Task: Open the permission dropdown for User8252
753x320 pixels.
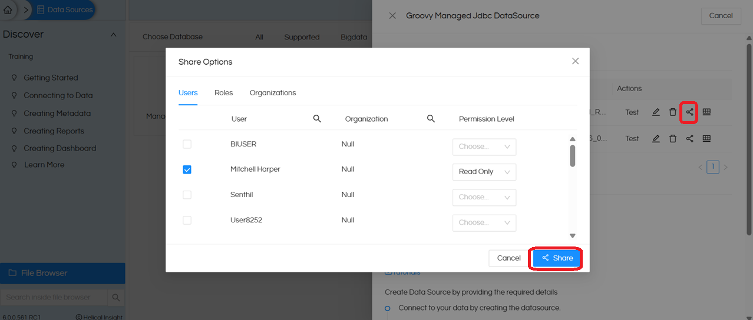Action: [x=484, y=223]
